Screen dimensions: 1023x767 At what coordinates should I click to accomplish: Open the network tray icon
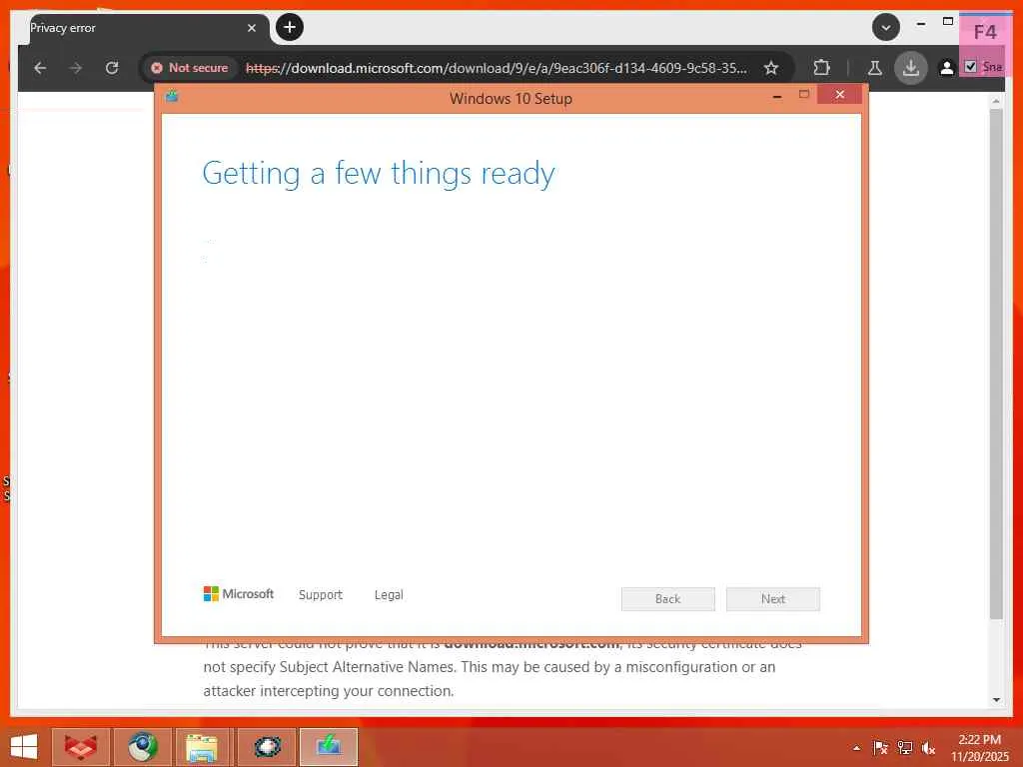[x=905, y=748]
